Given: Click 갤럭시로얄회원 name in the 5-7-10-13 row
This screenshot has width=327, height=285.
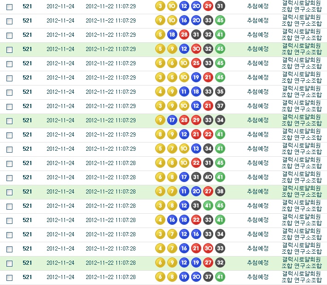Looking at the screenshot, I should coord(302,146).
